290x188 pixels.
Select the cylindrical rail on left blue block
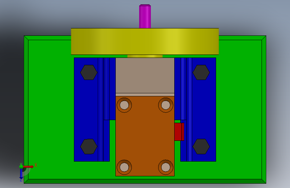(101, 109)
